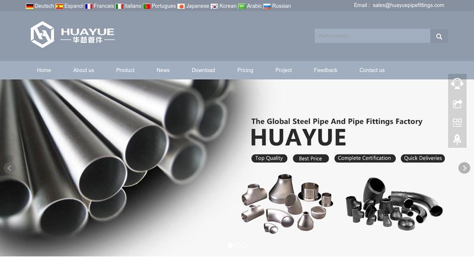The image size is (474, 266).
Task: Switch language to Francais
Action: point(104,6)
